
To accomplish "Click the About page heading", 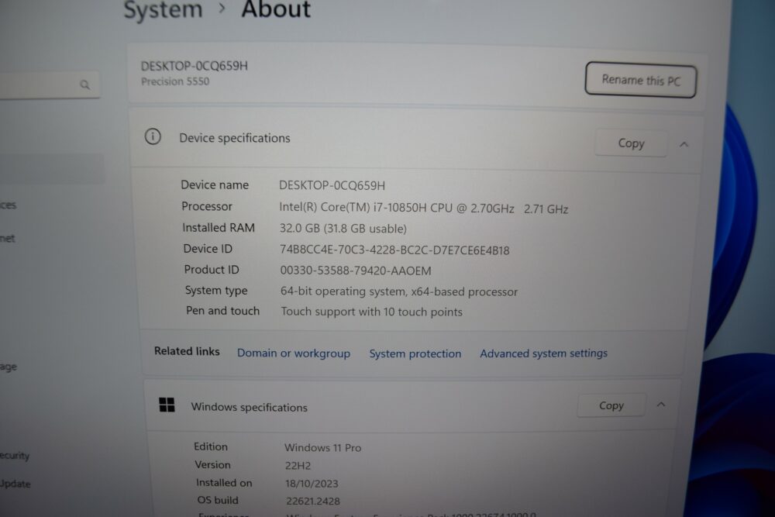I will [x=276, y=10].
